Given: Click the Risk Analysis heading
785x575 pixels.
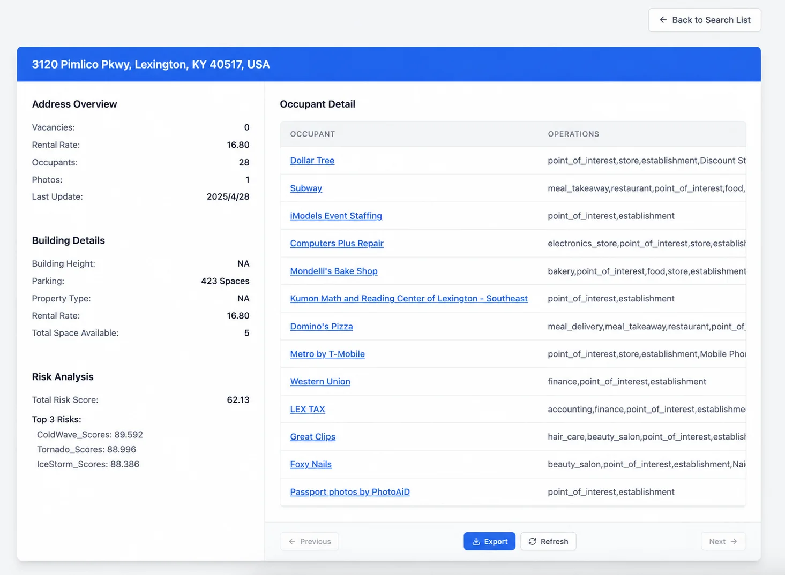Looking at the screenshot, I should [63, 377].
